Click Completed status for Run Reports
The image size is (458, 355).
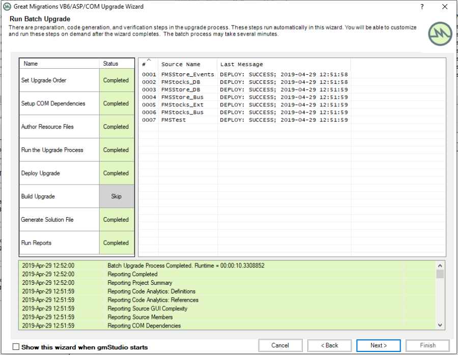[x=117, y=243]
